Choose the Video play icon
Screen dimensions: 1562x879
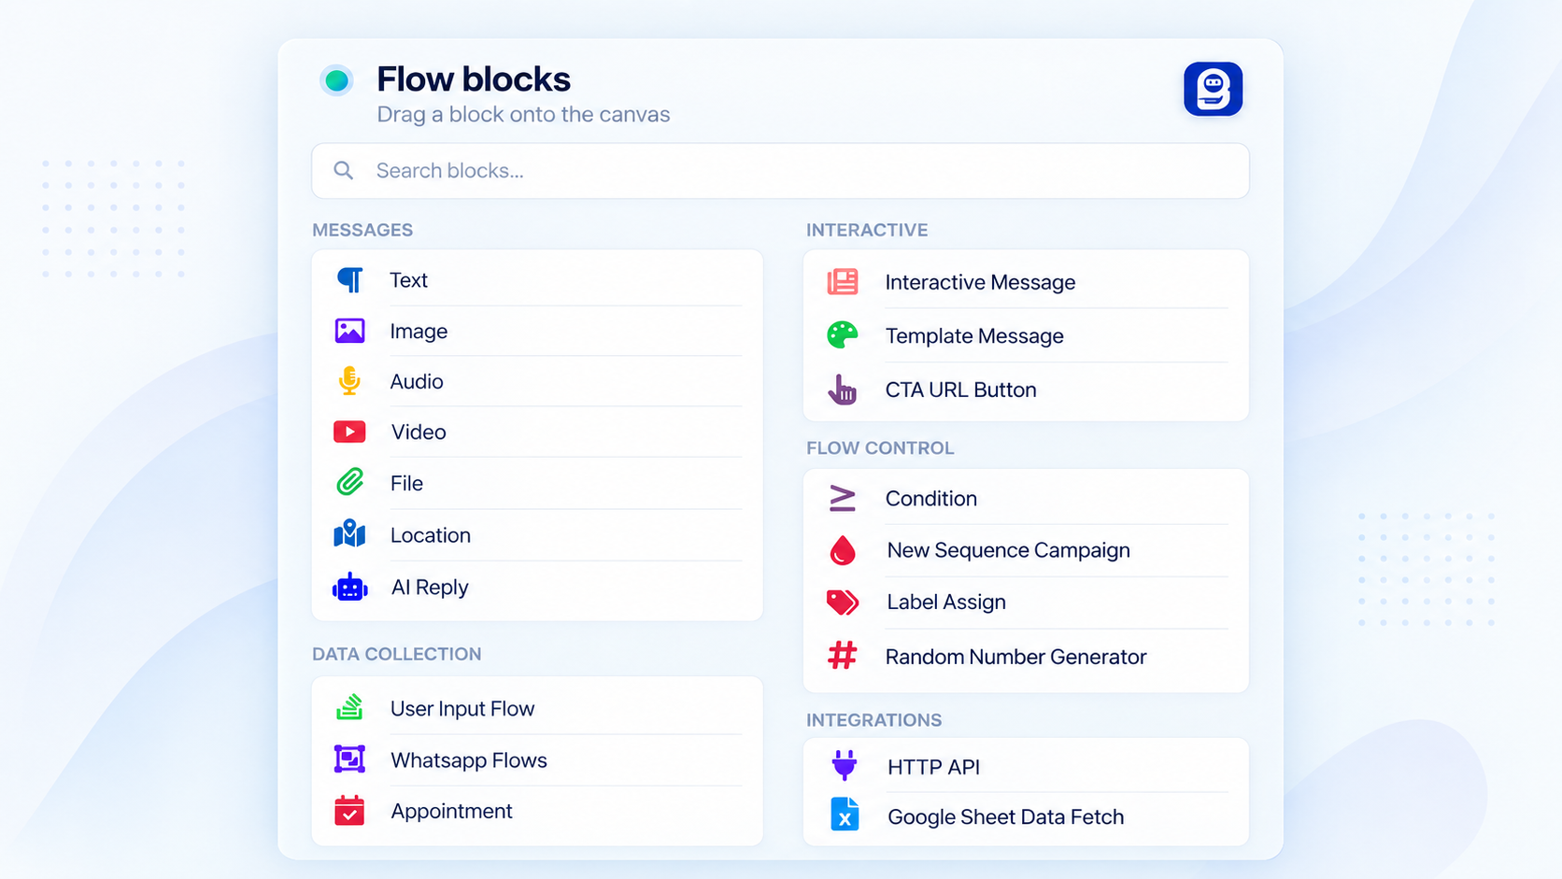(349, 432)
